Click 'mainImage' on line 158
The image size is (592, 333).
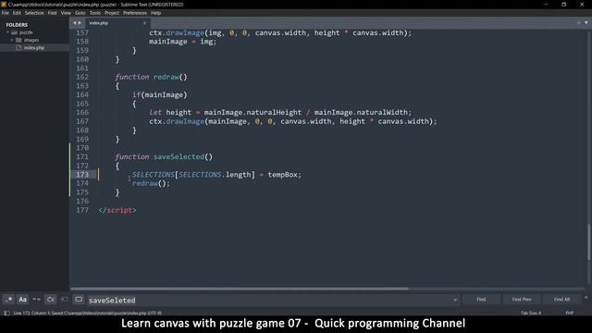168,42
